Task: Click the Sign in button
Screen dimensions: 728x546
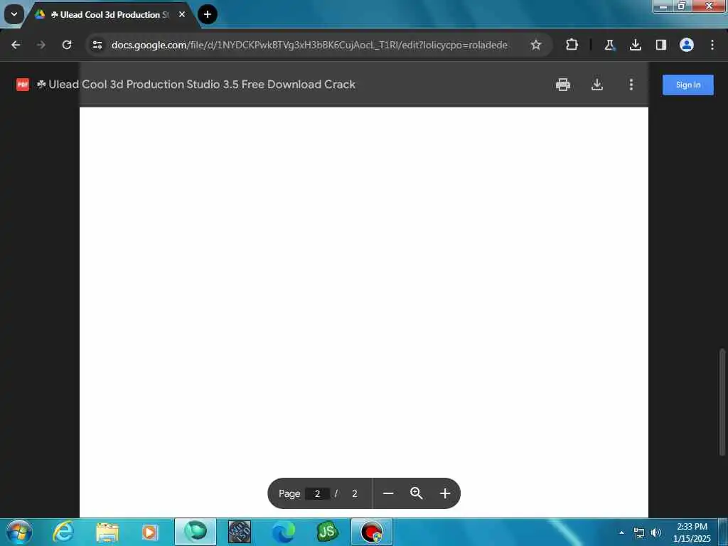Action: click(x=688, y=85)
